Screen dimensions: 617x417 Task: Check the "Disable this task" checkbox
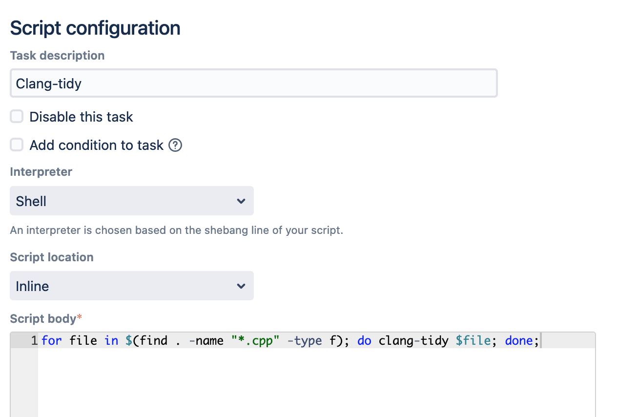[x=16, y=116]
